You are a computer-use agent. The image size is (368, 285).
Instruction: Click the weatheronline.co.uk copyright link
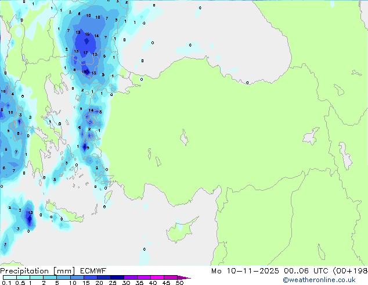pyautogui.click(x=319, y=280)
